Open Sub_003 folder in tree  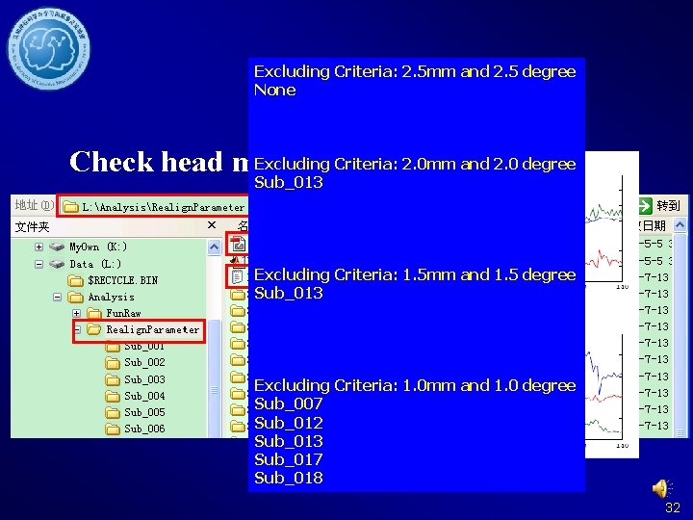click(x=144, y=379)
